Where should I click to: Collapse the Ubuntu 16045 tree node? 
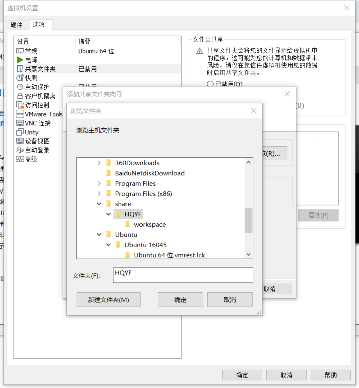tap(108, 245)
